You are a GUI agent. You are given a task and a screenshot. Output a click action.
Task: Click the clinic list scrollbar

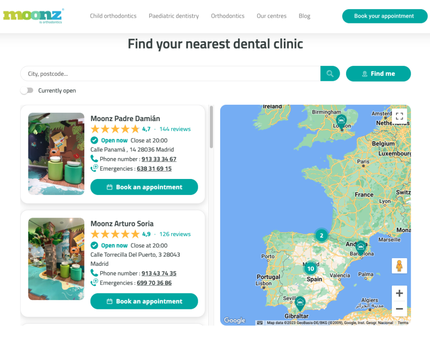pyautogui.click(x=212, y=127)
